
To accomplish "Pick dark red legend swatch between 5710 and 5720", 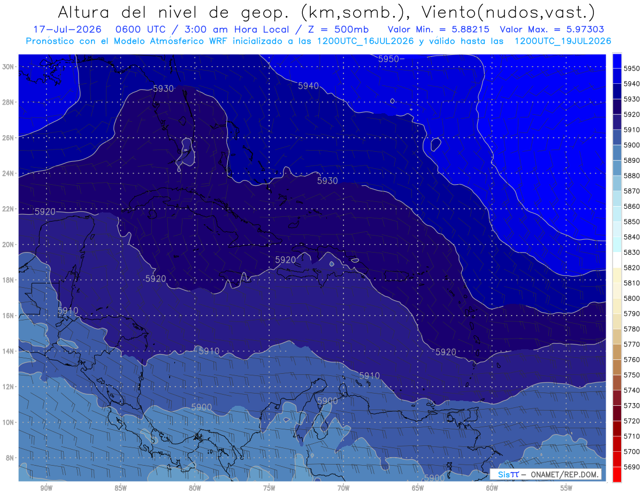I will (x=617, y=428).
